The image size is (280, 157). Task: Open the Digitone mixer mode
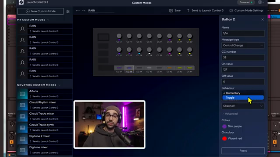tap(38, 147)
